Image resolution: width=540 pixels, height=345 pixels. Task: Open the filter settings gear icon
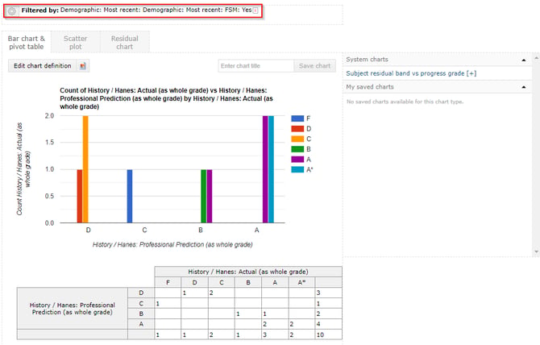(12, 11)
